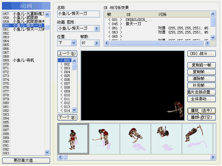The image size is (222, 166).
Task: Select empty animation slot 093
Action: point(24,153)
